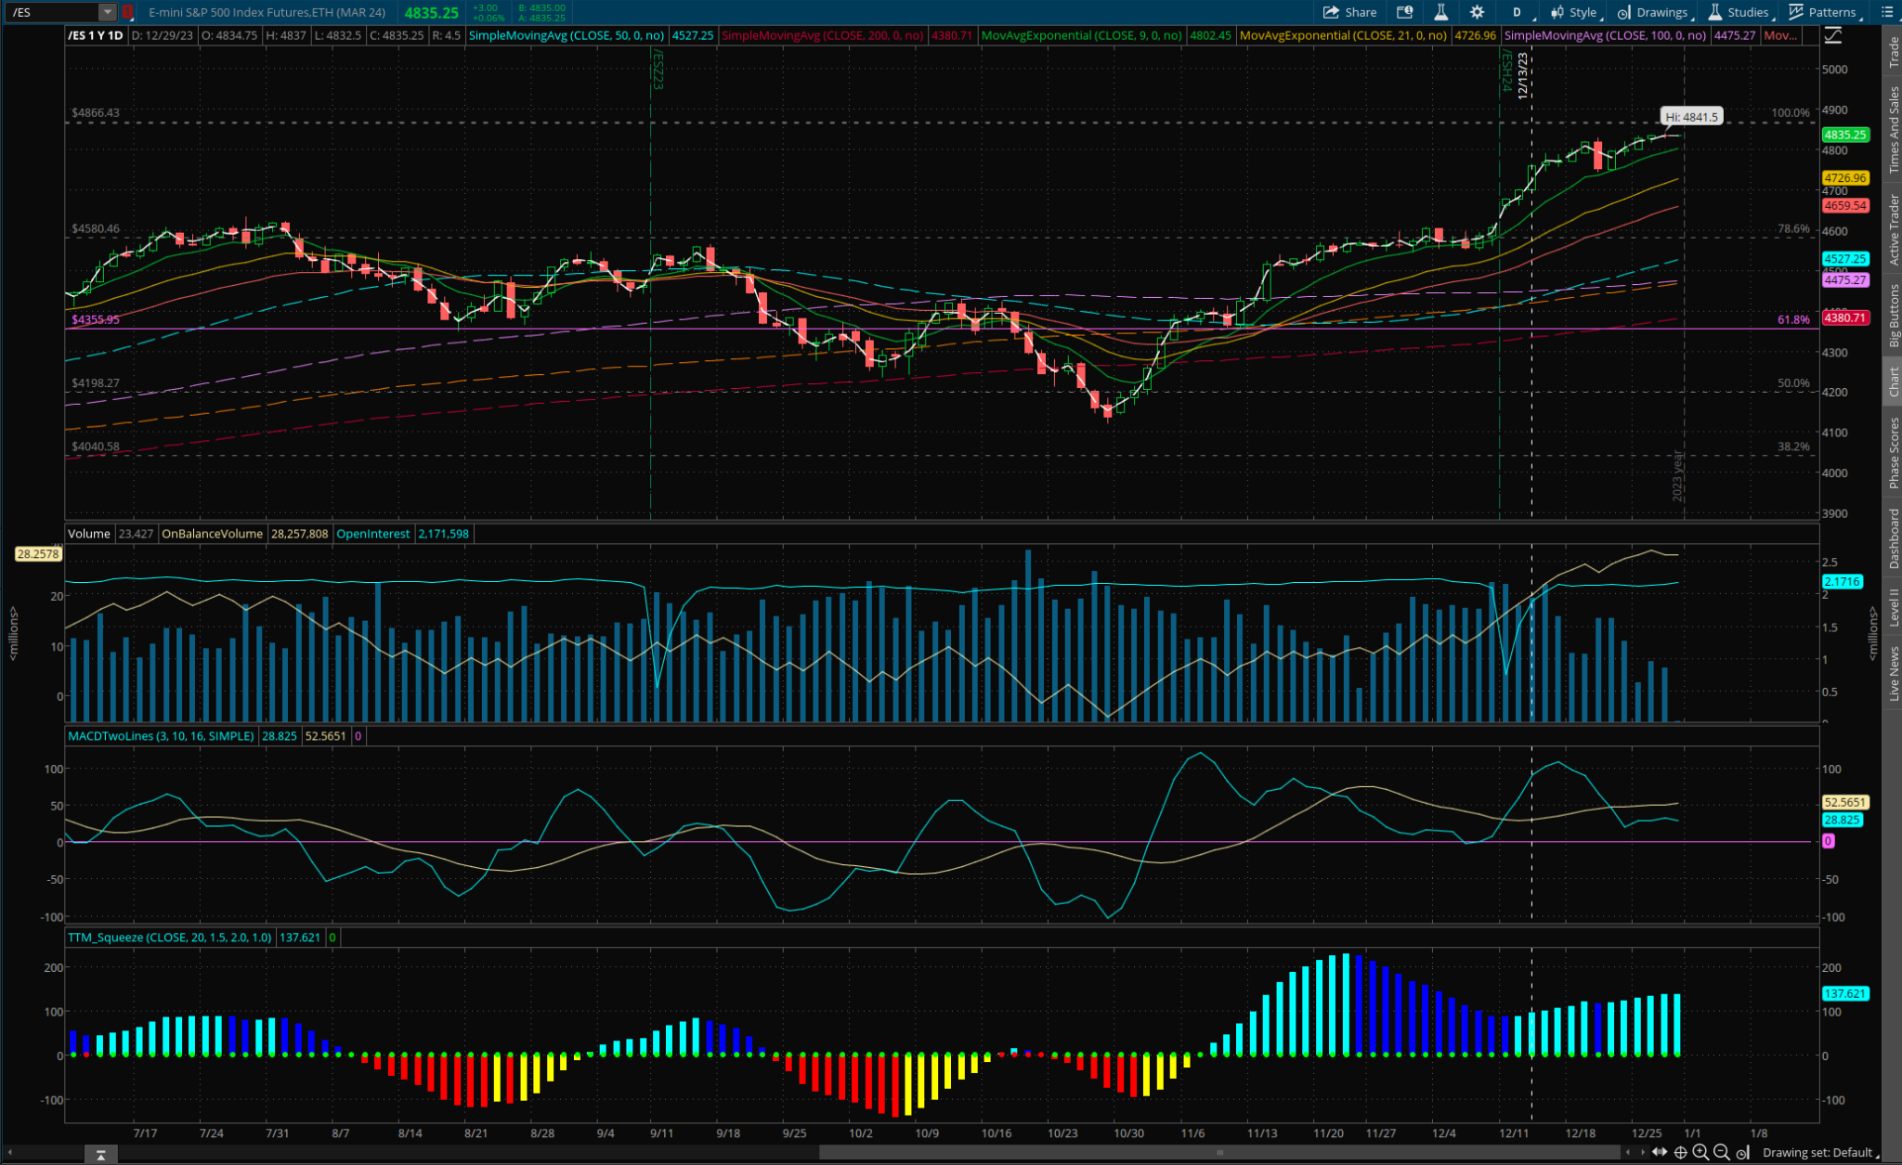Open the Patterns menu

click(x=1823, y=12)
